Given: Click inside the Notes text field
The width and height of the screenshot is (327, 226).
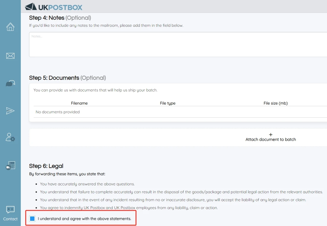Looking at the screenshot, I should [178, 44].
